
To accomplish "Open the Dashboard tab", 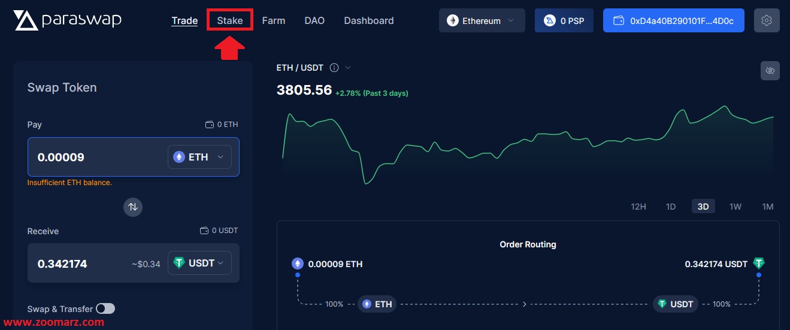I will [x=369, y=20].
